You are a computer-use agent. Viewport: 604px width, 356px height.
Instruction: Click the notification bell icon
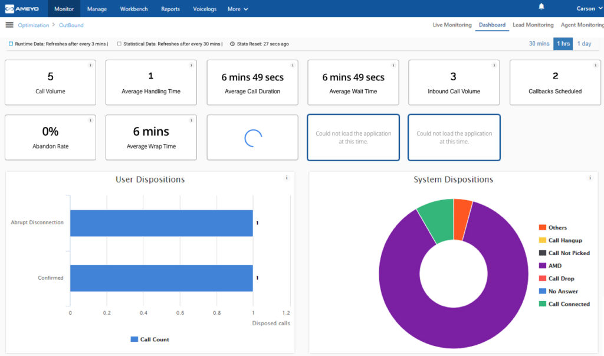(x=541, y=7)
